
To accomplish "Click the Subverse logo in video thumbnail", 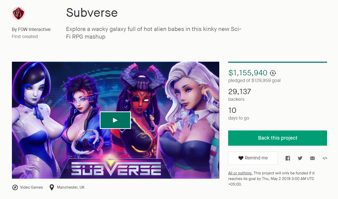I will point(116,168).
